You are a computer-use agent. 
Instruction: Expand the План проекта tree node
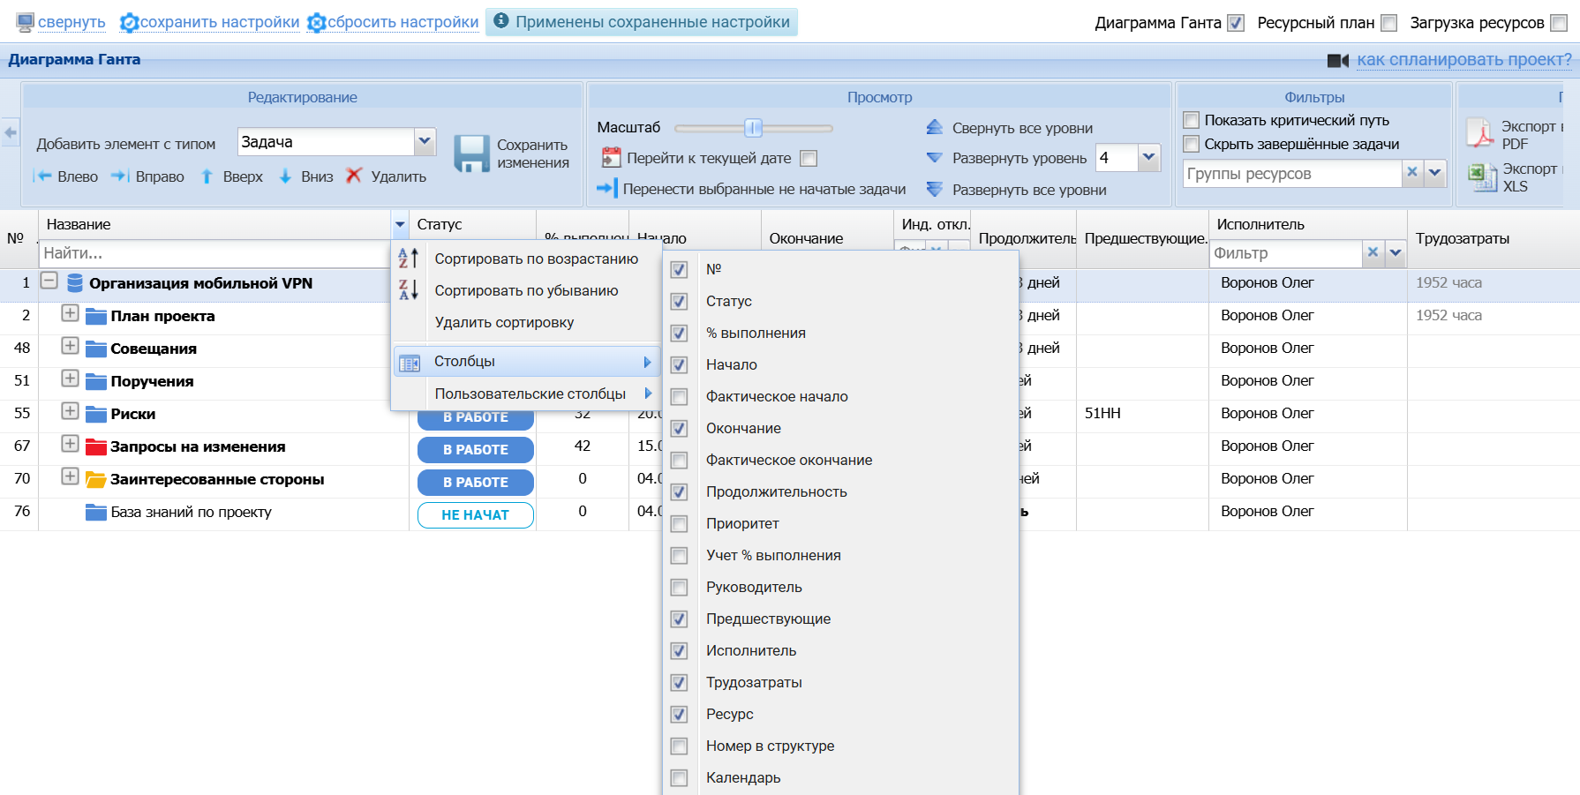70,314
